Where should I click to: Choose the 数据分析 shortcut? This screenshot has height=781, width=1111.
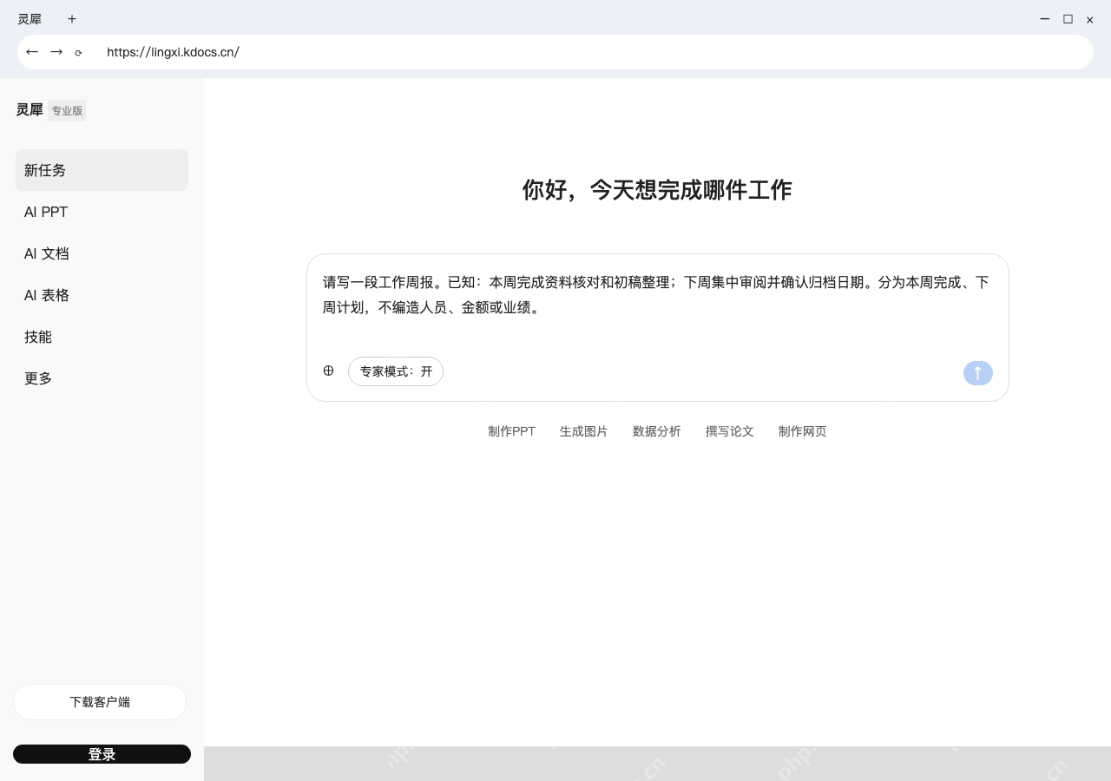656,431
